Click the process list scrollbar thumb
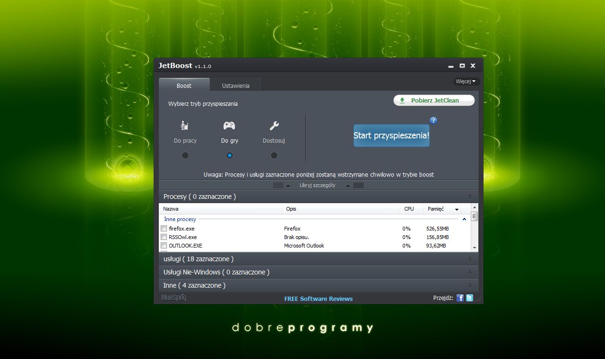 coord(475,216)
